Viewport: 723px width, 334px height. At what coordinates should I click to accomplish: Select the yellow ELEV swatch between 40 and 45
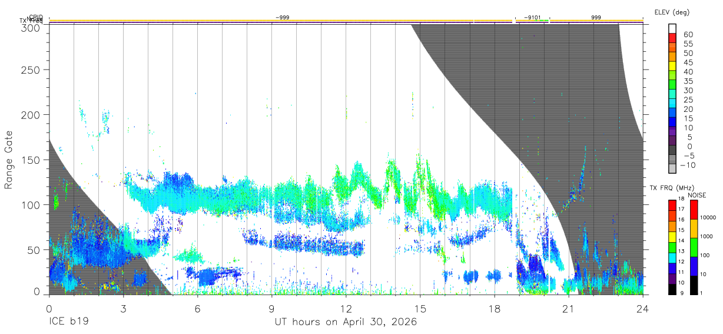coord(673,67)
